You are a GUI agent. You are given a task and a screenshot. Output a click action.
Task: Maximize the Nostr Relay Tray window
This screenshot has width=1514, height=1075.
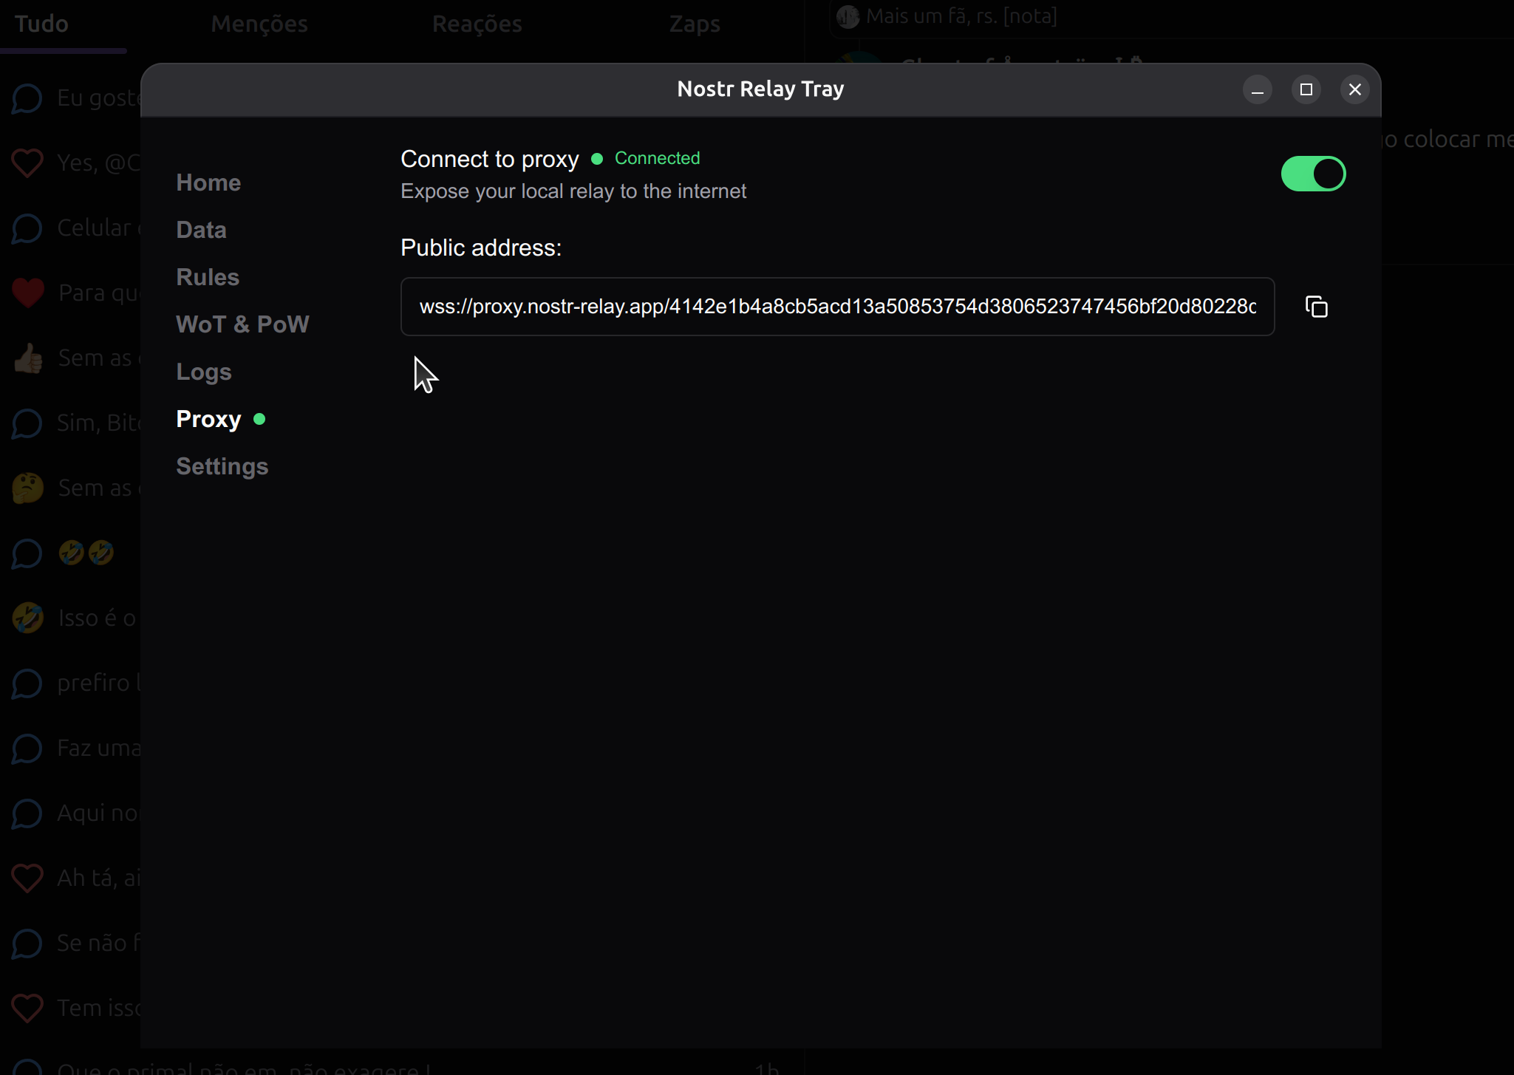pos(1306,89)
